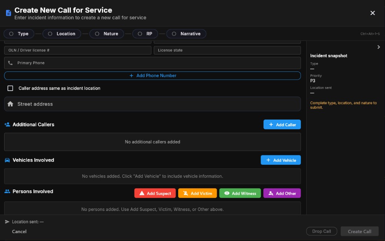Screen dimensions: 385x241
Task: Add a witness with the green button
Action: 240,193
